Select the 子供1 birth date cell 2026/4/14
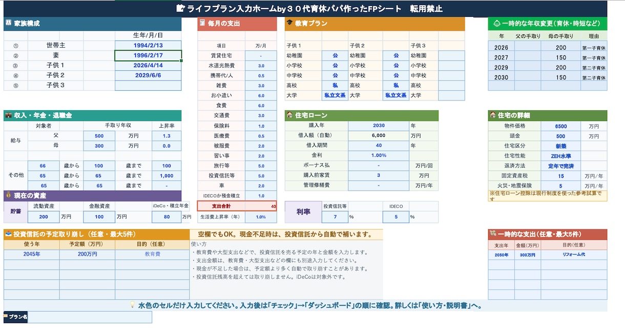Viewport: 625px width, 328px height. pos(148,66)
